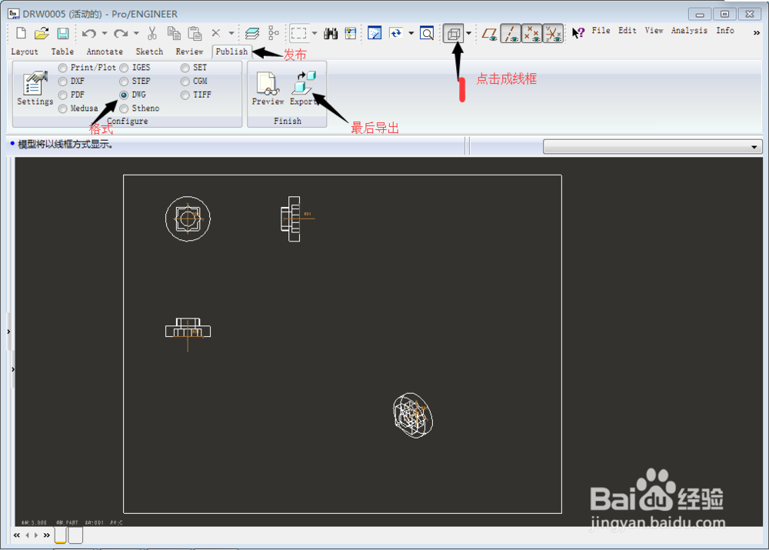Click the icon right of binoculars
Screen dimensions: 769x550
click(351, 33)
